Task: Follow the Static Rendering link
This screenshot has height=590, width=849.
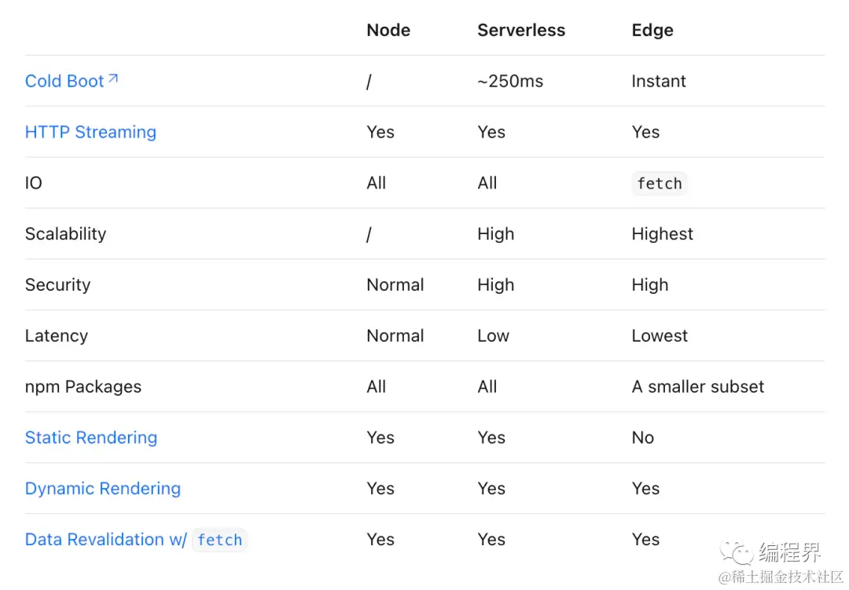Action: 91,438
